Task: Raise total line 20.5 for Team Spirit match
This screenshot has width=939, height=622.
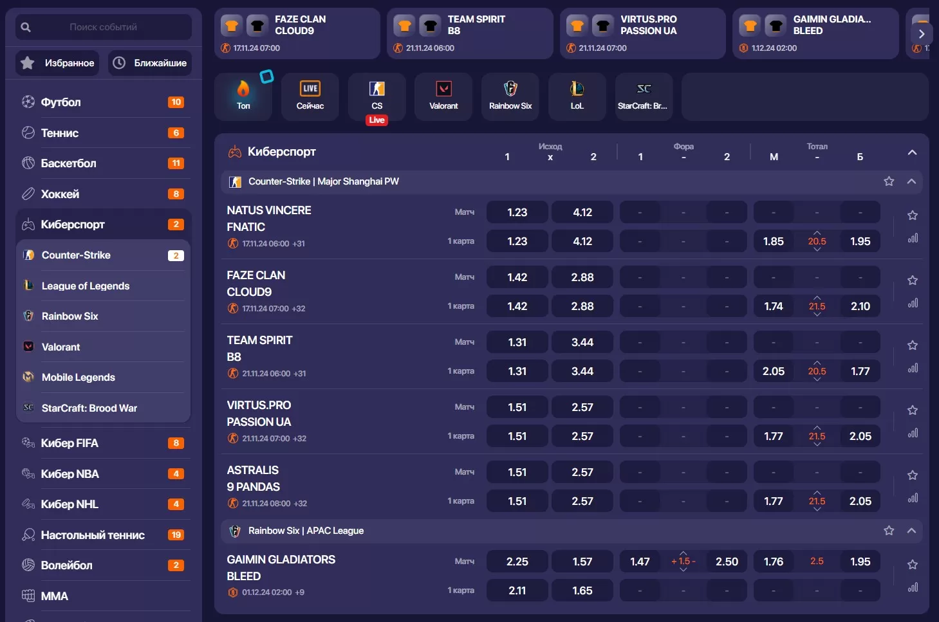Action: point(817,363)
